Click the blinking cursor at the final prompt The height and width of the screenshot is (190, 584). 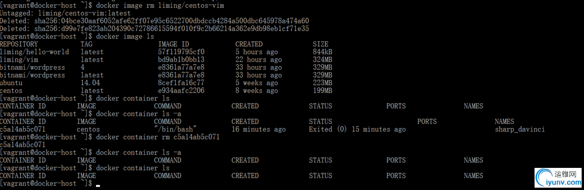tap(98, 185)
